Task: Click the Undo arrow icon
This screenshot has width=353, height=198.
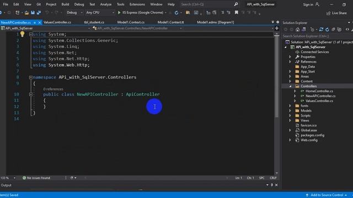Action: coord(46,13)
